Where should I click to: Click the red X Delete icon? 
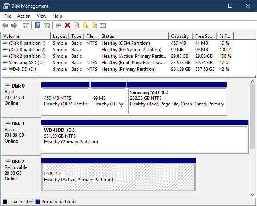pos(68,26)
